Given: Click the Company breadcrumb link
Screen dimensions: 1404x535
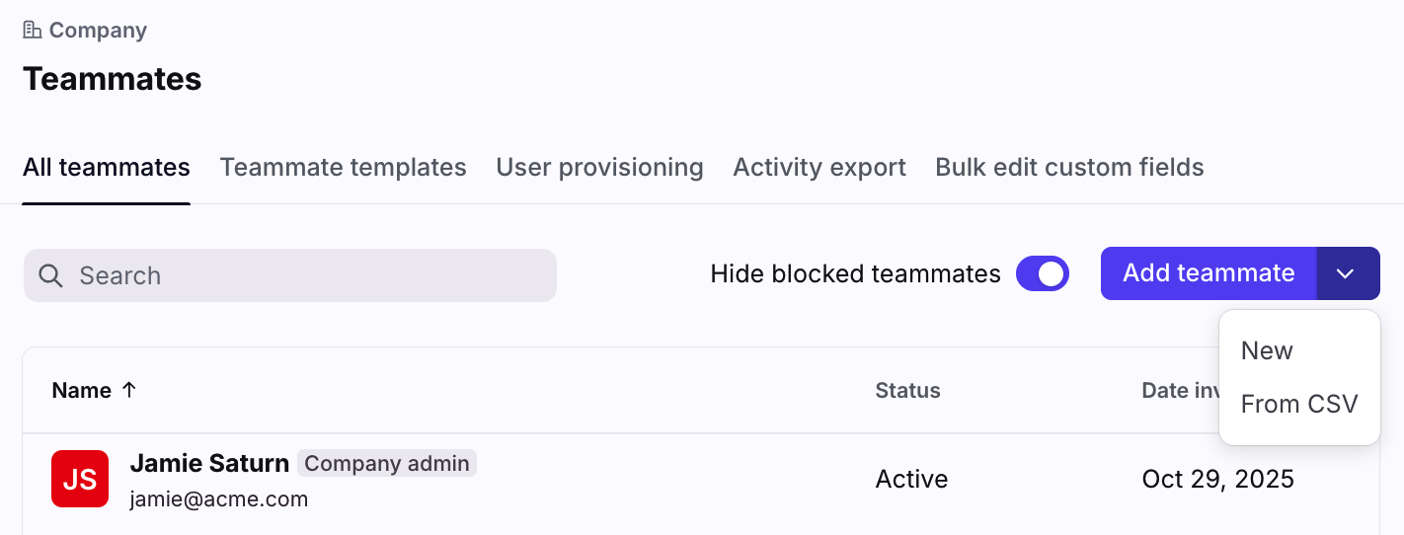Looking at the screenshot, I should click(x=98, y=31).
